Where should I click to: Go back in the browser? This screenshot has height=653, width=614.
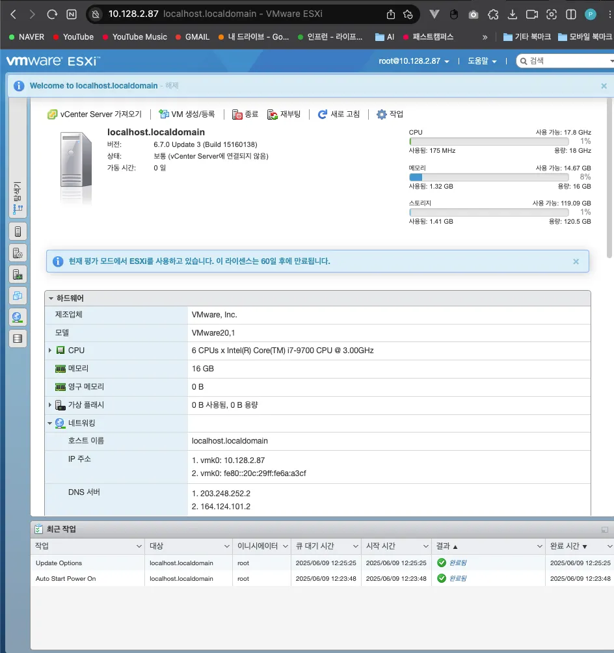13,14
